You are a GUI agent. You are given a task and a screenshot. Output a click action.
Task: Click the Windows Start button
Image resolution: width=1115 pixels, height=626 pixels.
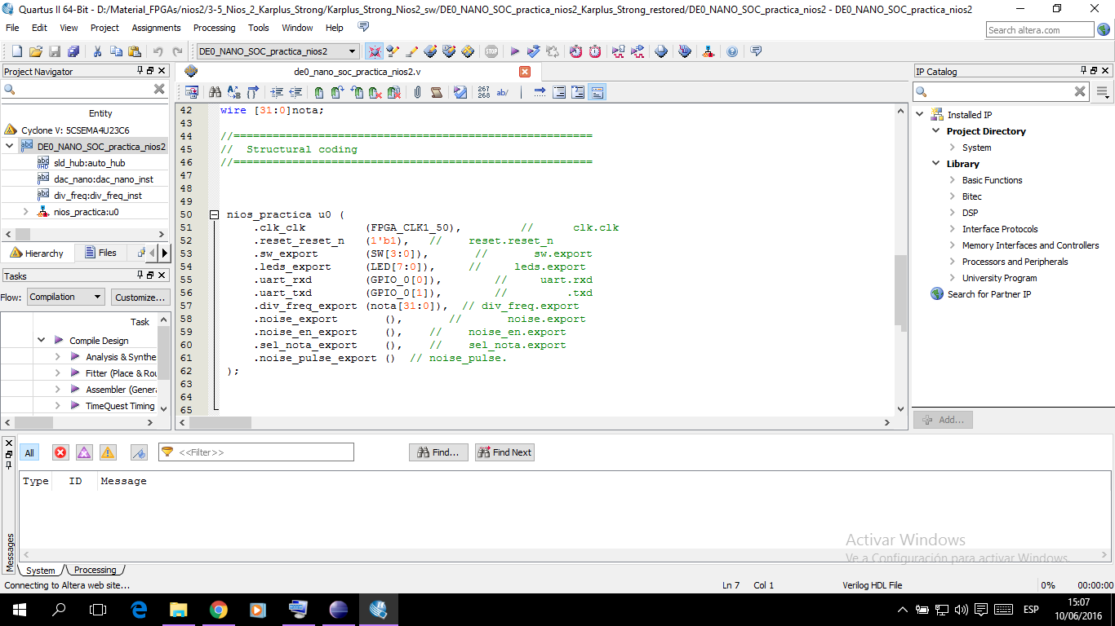pyautogui.click(x=20, y=609)
